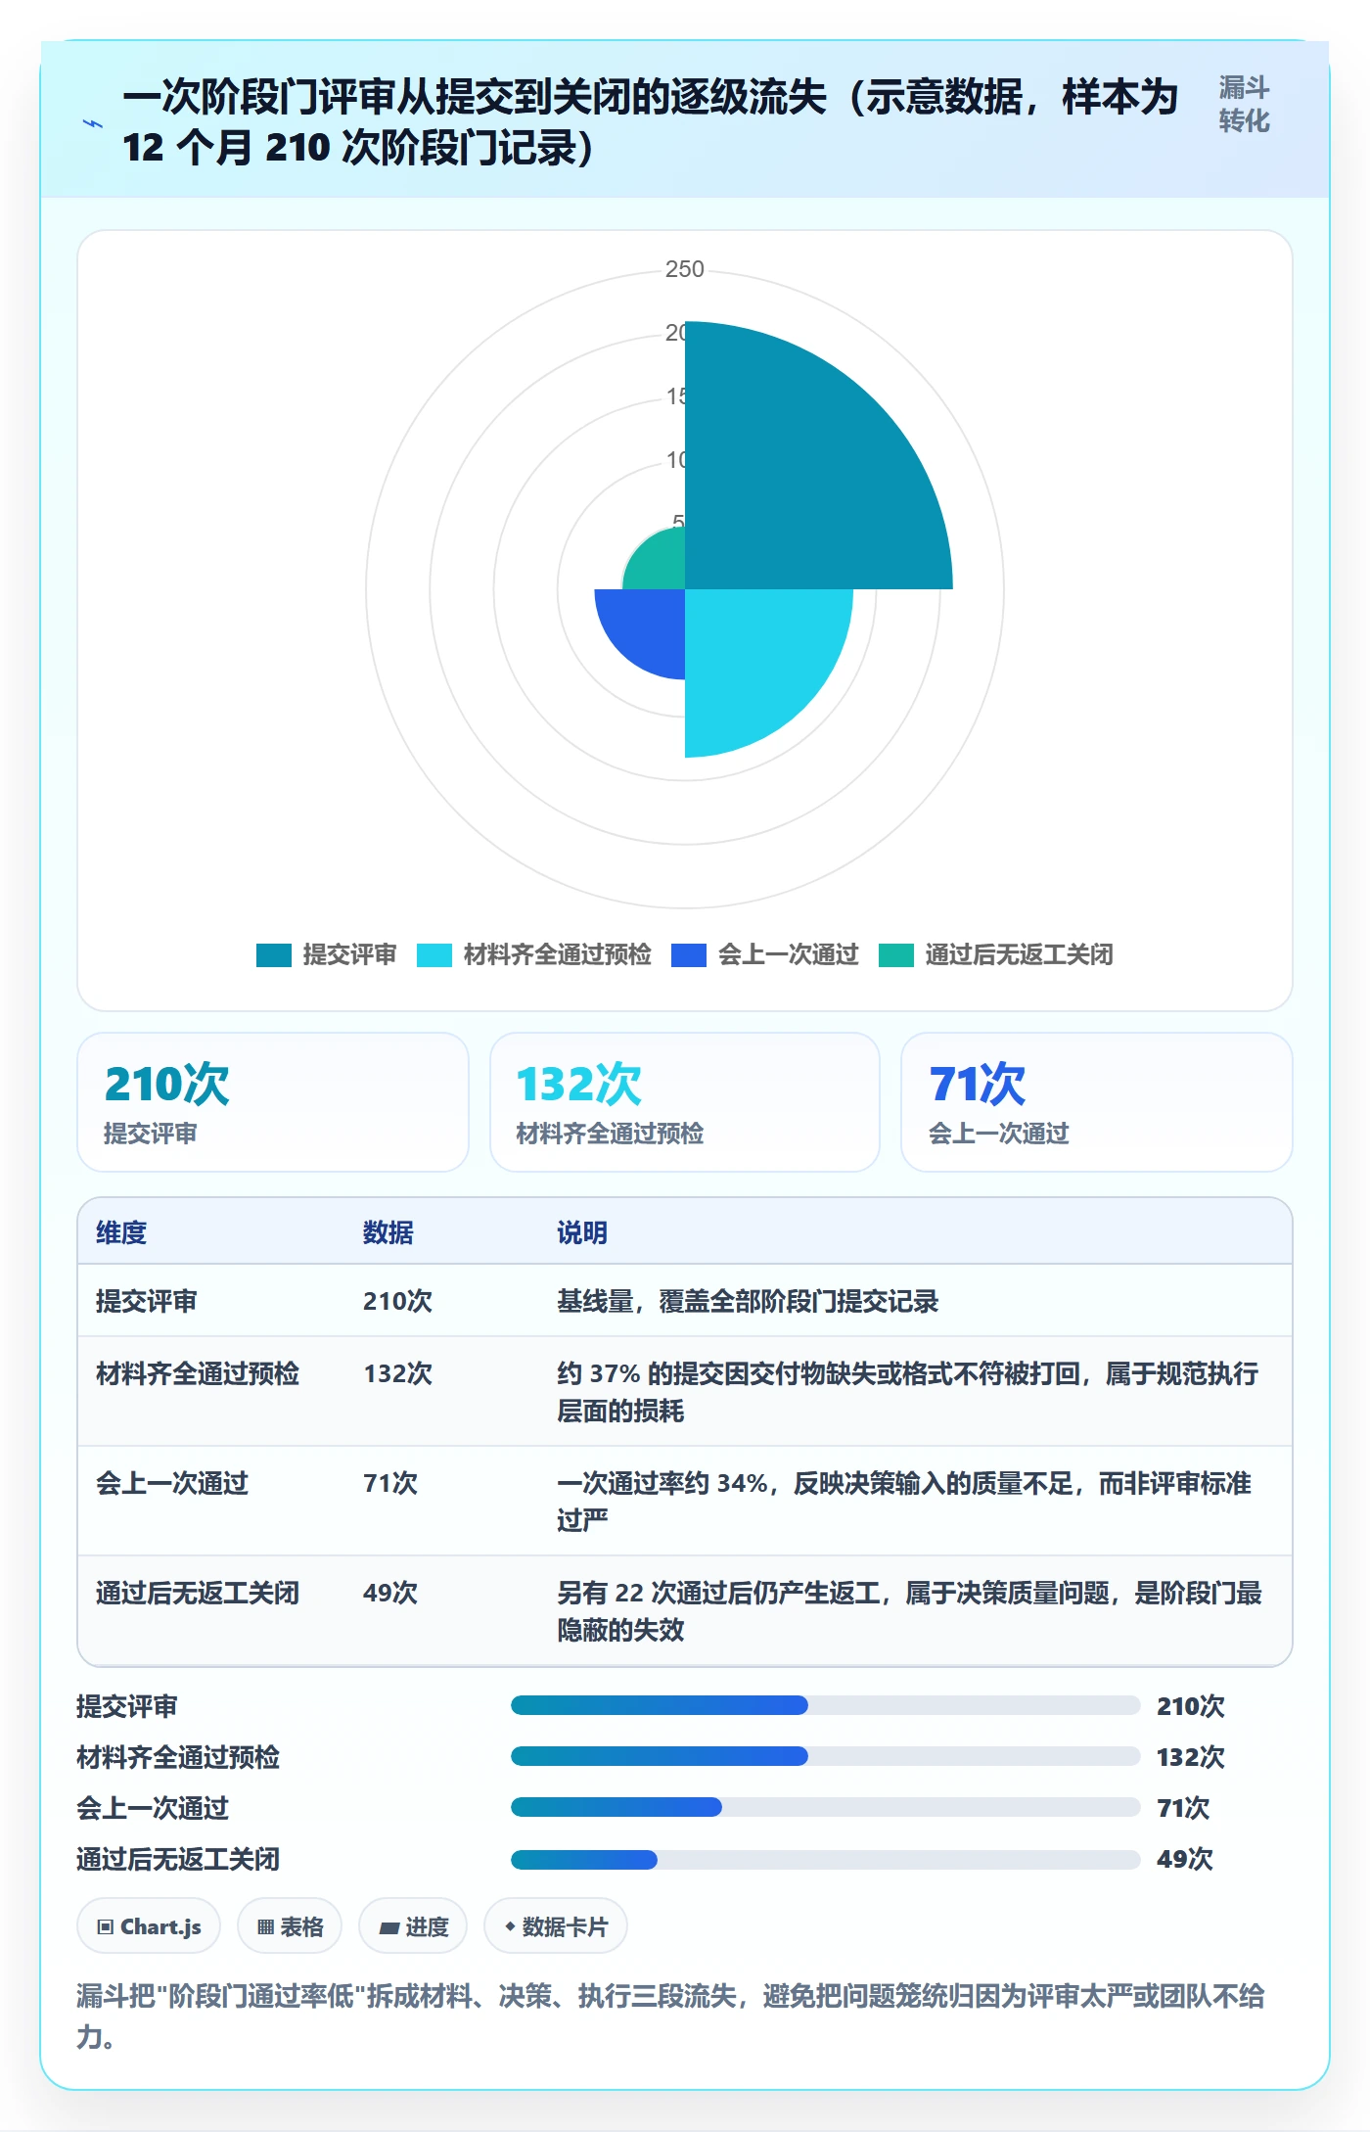
Task: Click the small green polar chart segment
Action: point(661,565)
